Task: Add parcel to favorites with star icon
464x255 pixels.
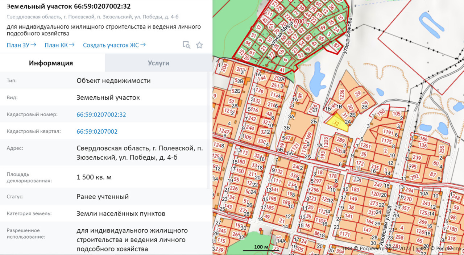Action: [x=199, y=45]
